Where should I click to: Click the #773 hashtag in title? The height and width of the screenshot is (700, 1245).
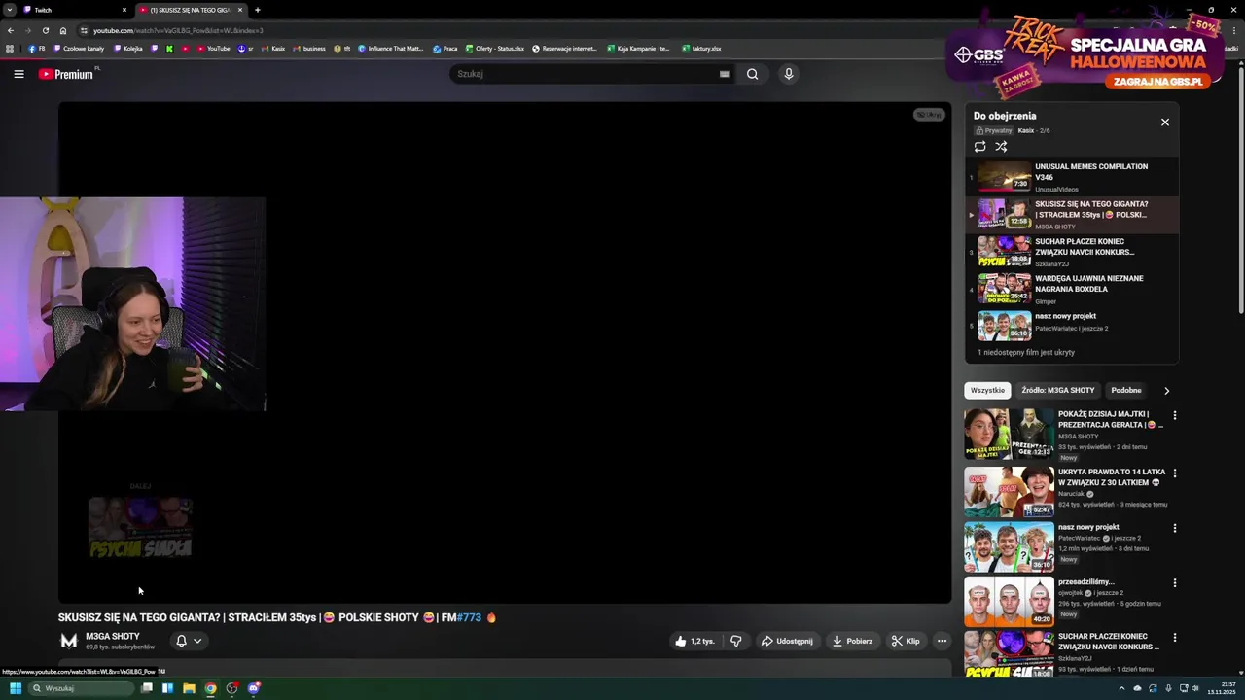pos(469,617)
